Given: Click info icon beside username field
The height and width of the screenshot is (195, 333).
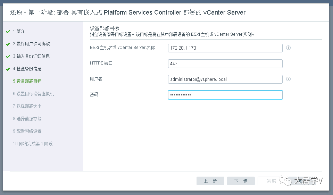Looking at the screenshot, I should click(x=288, y=79).
